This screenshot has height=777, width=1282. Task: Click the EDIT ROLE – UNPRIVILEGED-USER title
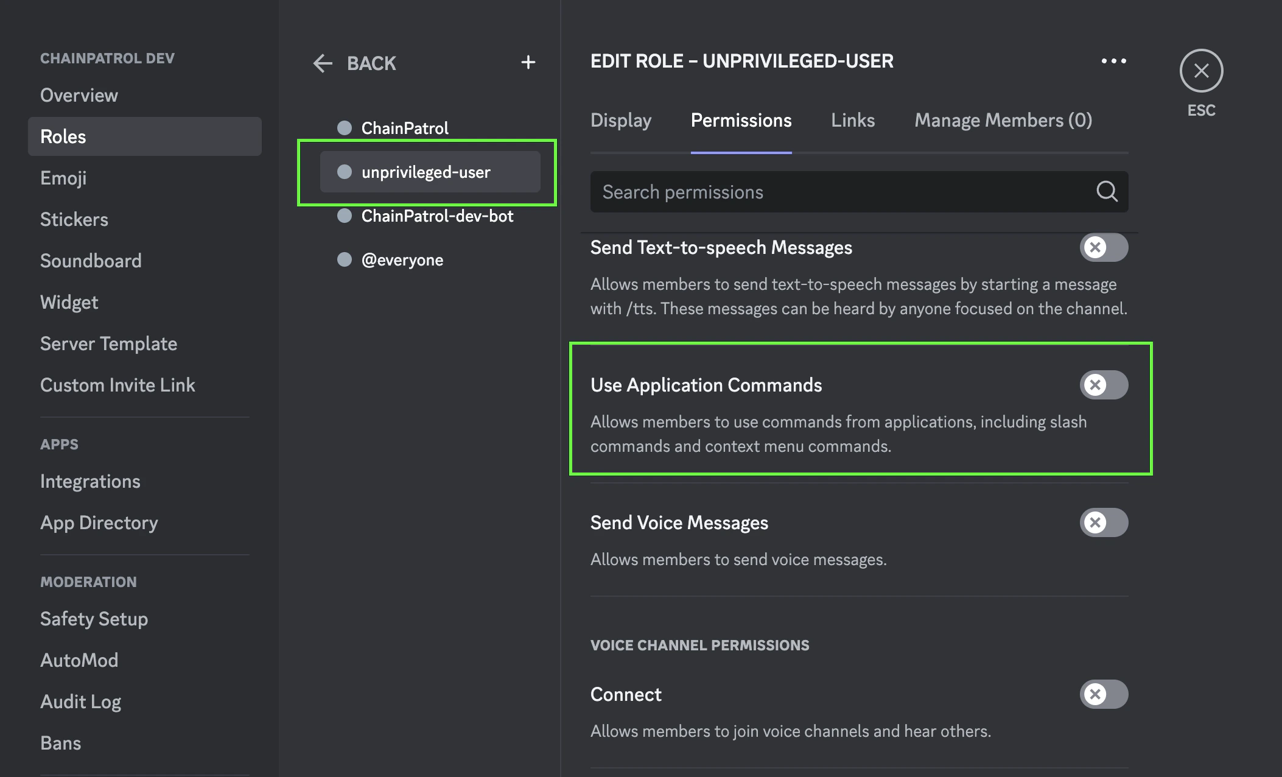tap(742, 61)
